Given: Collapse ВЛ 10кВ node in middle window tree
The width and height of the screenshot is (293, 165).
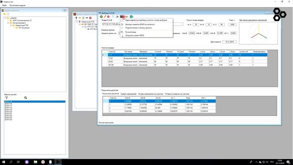Looking at the screenshot, I should [x=80, y=24].
